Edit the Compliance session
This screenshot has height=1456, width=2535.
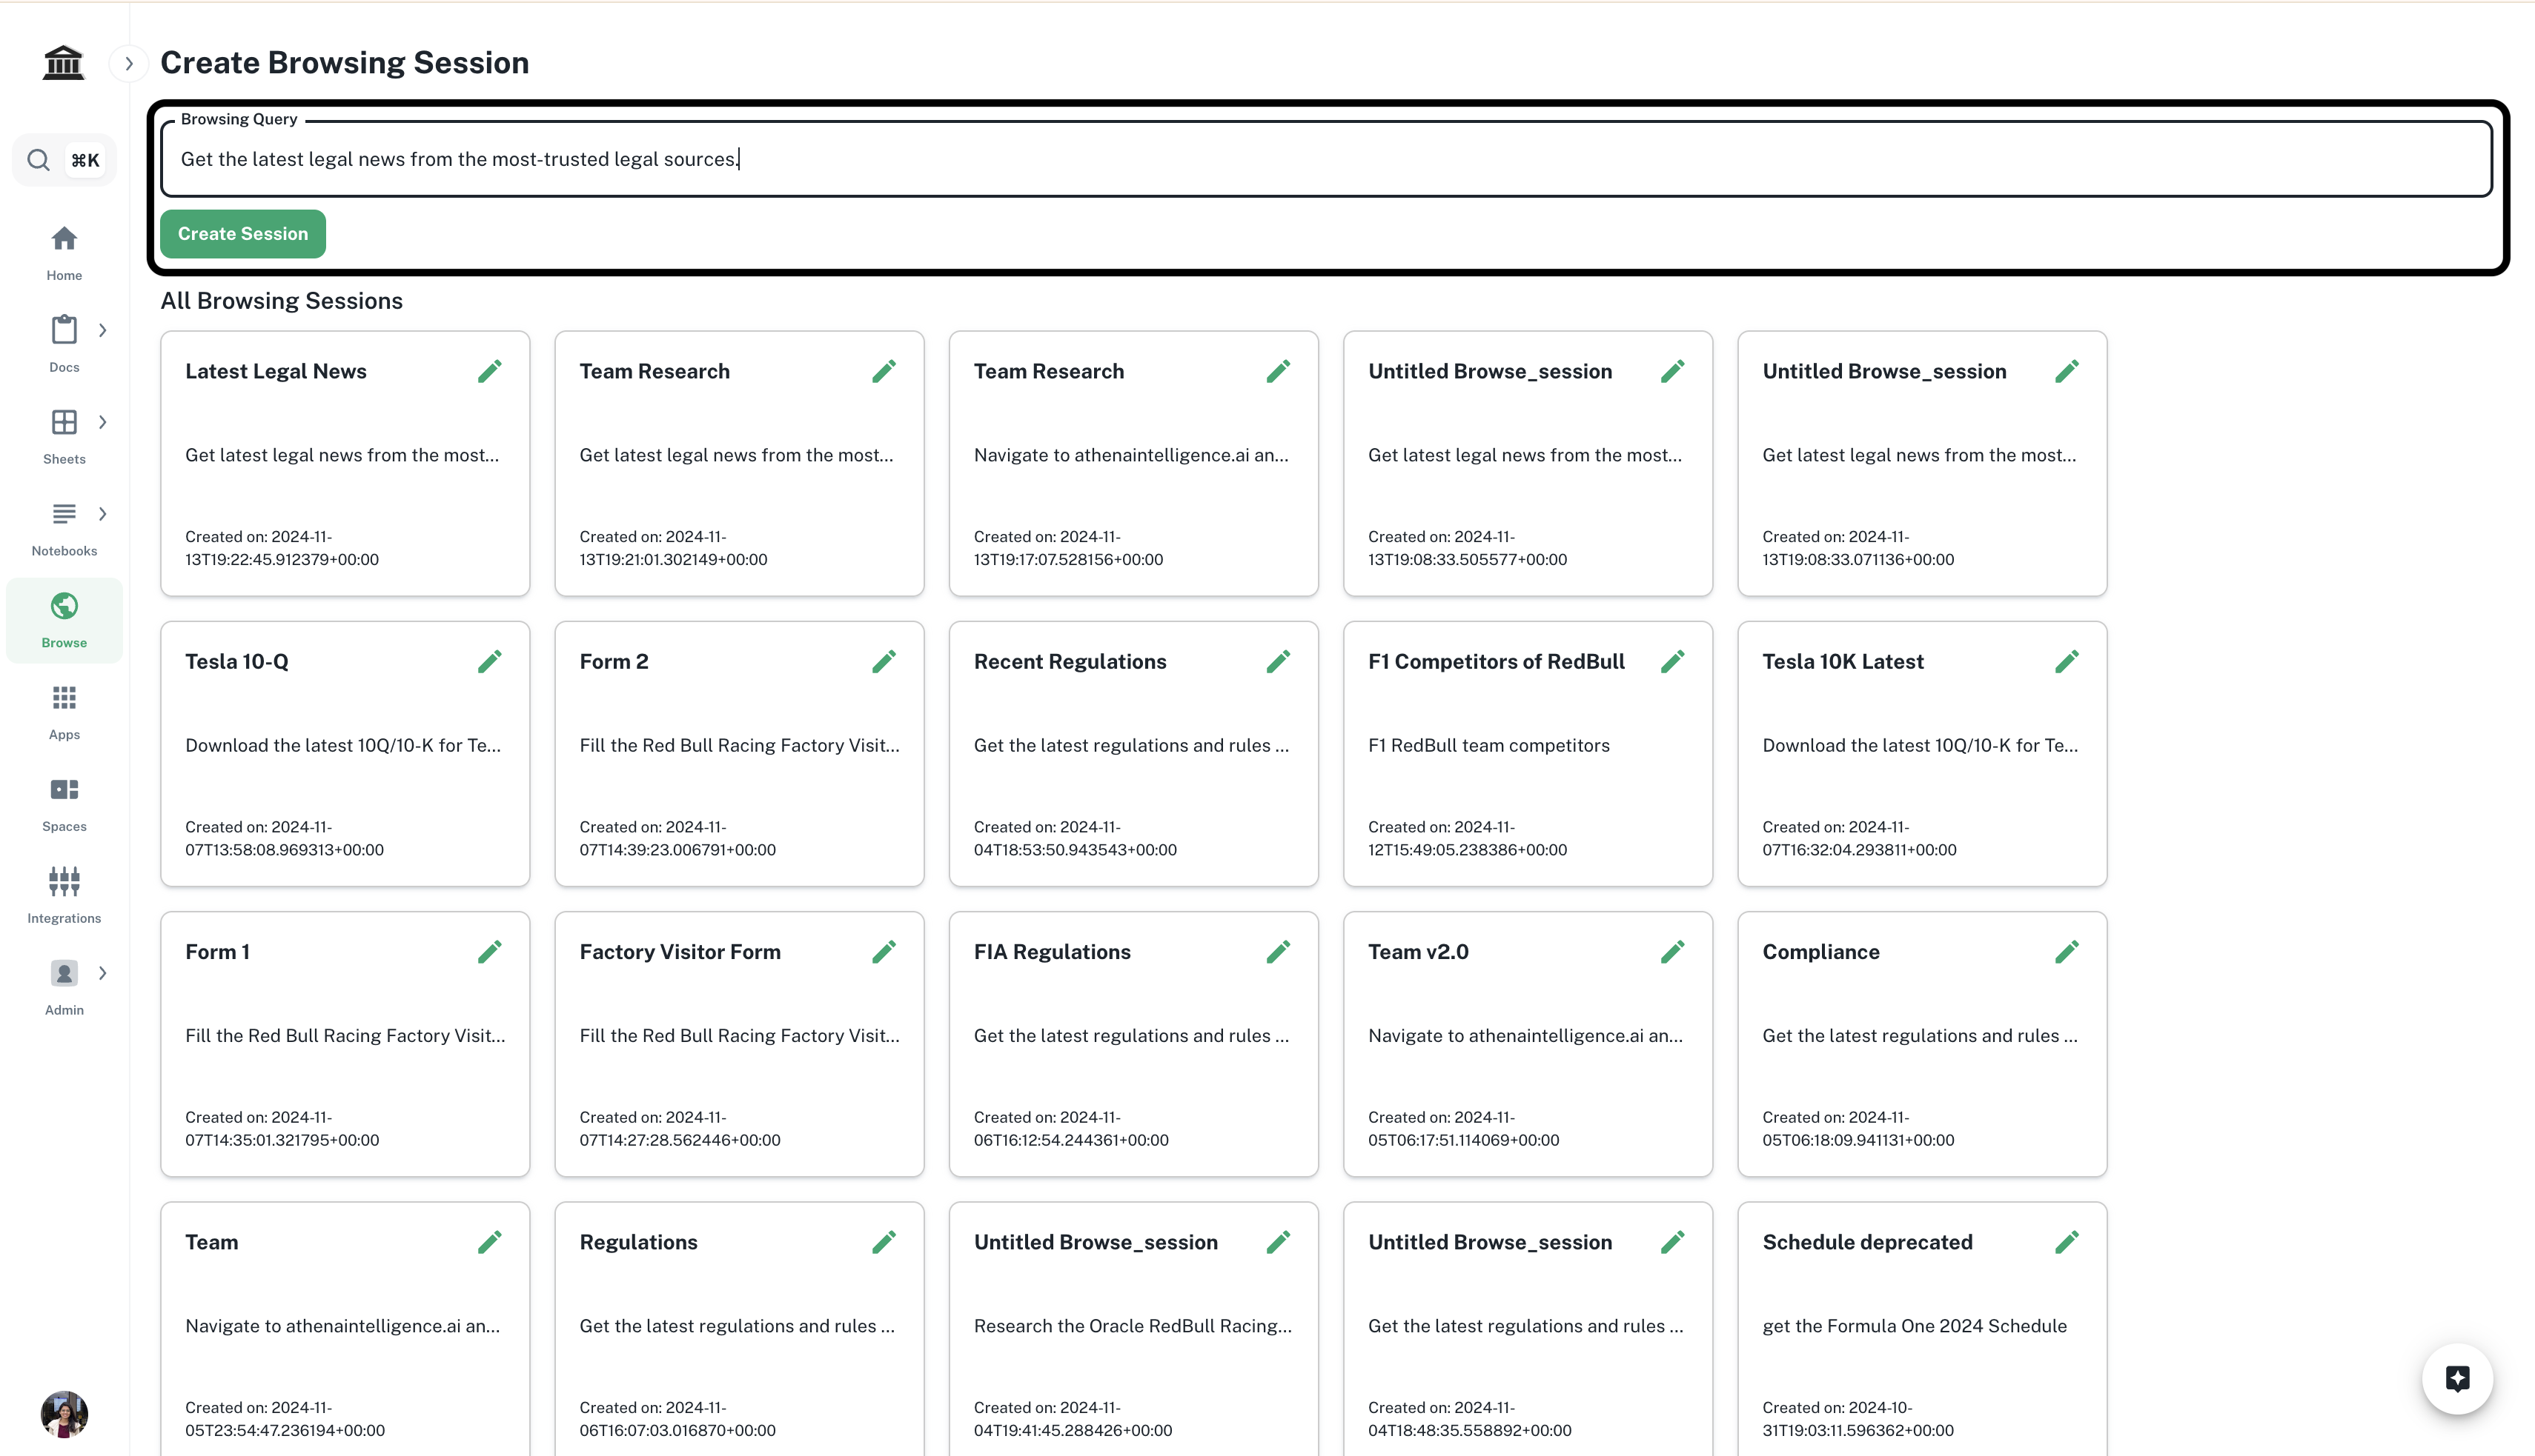[2067, 951]
